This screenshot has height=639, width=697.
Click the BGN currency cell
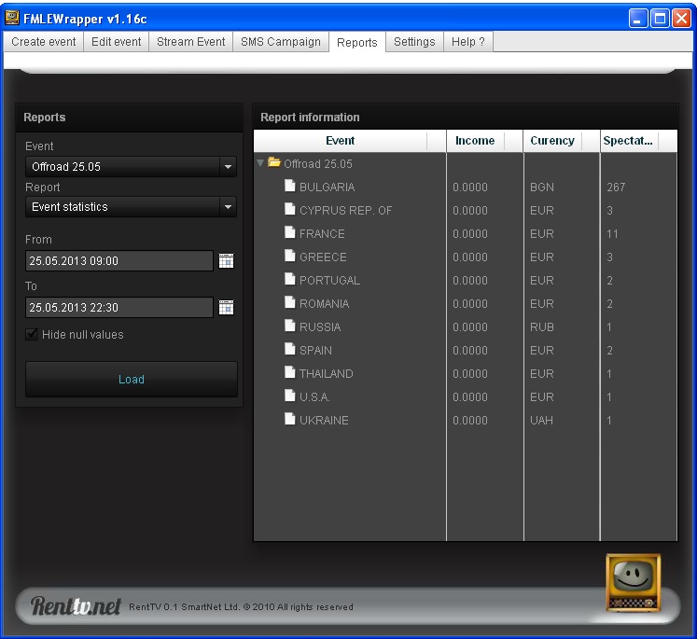pyautogui.click(x=542, y=188)
